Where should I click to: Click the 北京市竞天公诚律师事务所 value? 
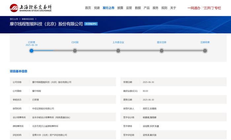coord(45,126)
